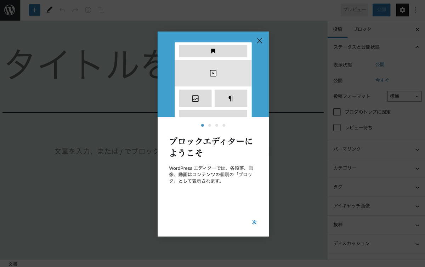The image size is (425, 267).
Task: Click the ブロックエディターにようこそ heading
Action: click(211, 147)
